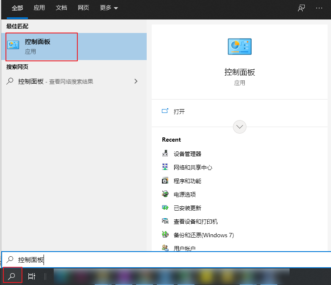Click the search text box containing 控制面板
The image size is (331, 285).
click(x=169, y=260)
